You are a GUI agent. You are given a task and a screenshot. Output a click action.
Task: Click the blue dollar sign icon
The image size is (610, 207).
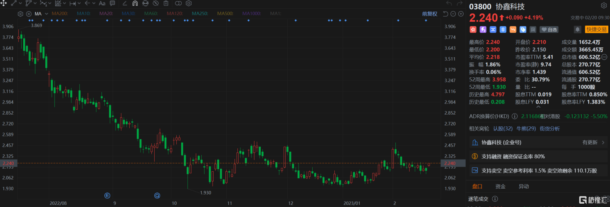click(503, 30)
